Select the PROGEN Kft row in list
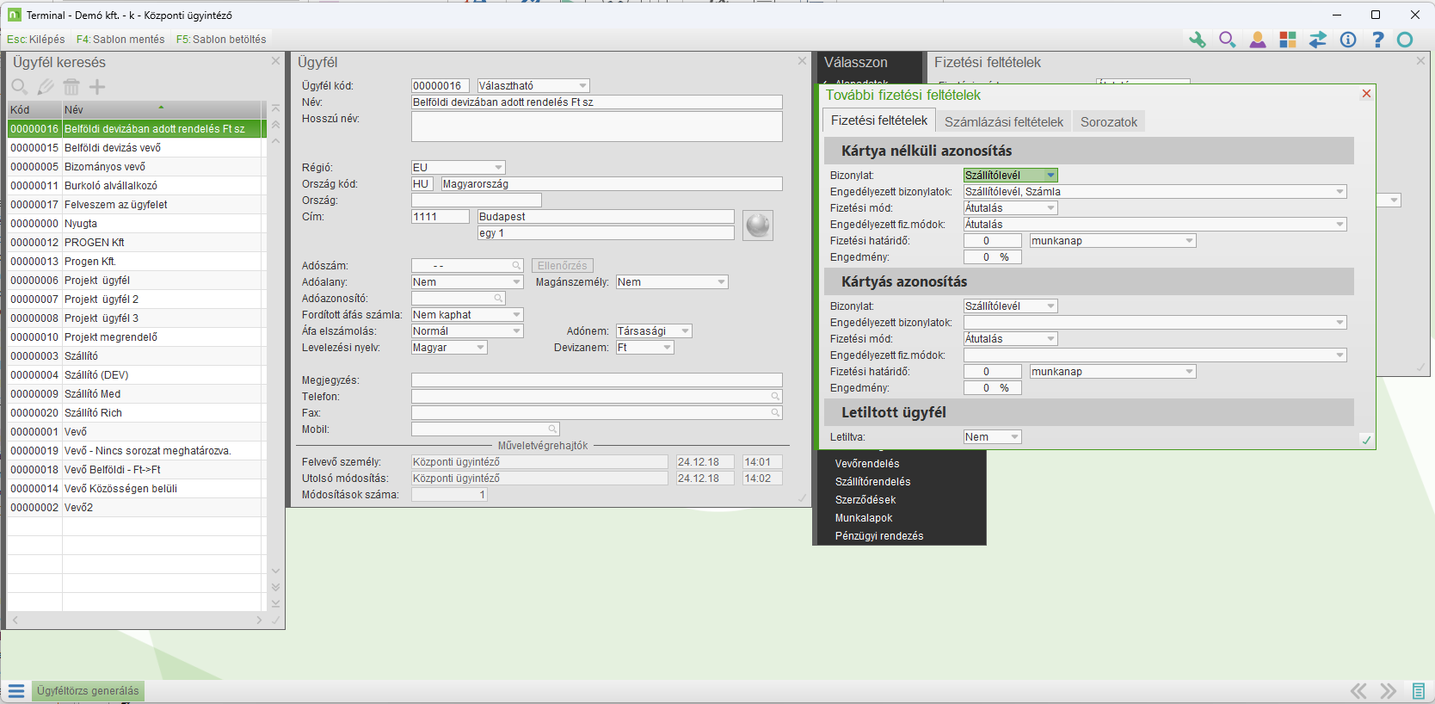The height and width of the screenshot is (704, 1435). (x=95, y=243)
